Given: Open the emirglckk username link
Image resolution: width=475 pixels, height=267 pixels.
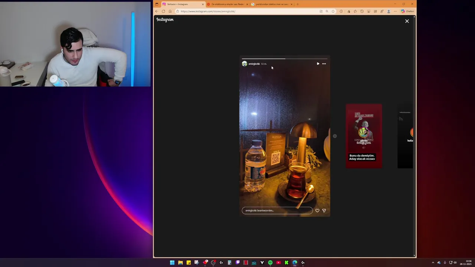Looking at the screenshot, I should tap(254, 64).
